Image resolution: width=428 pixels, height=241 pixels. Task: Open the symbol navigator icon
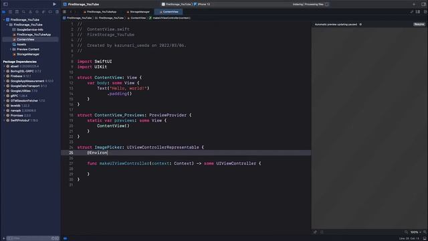tap(17, 12)
